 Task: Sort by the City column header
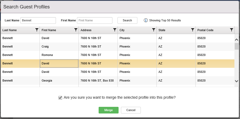[x=122, y=30]
